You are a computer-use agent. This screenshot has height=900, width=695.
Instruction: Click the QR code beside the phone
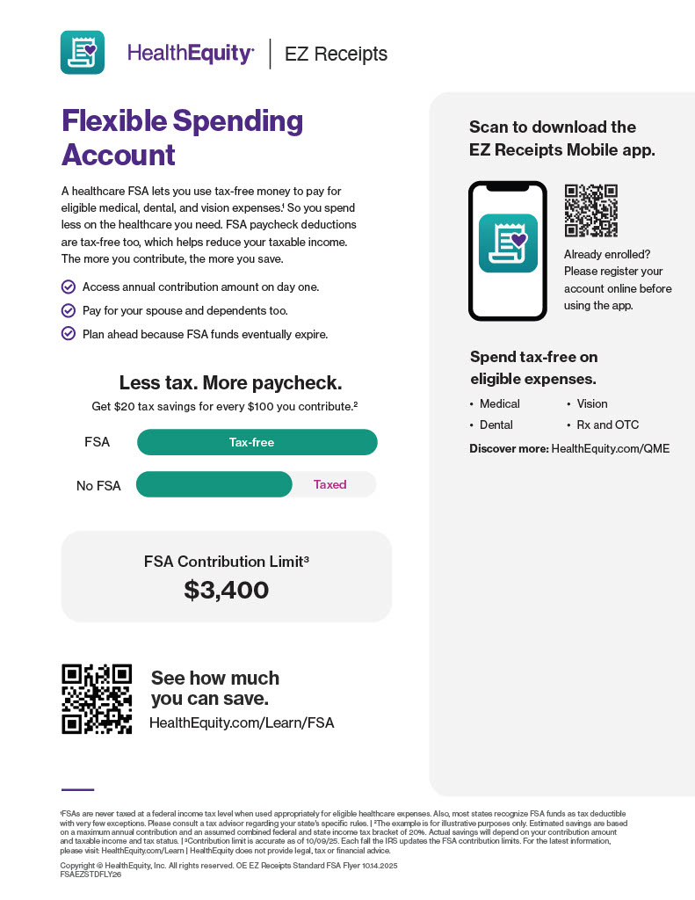tap(590, 210)
